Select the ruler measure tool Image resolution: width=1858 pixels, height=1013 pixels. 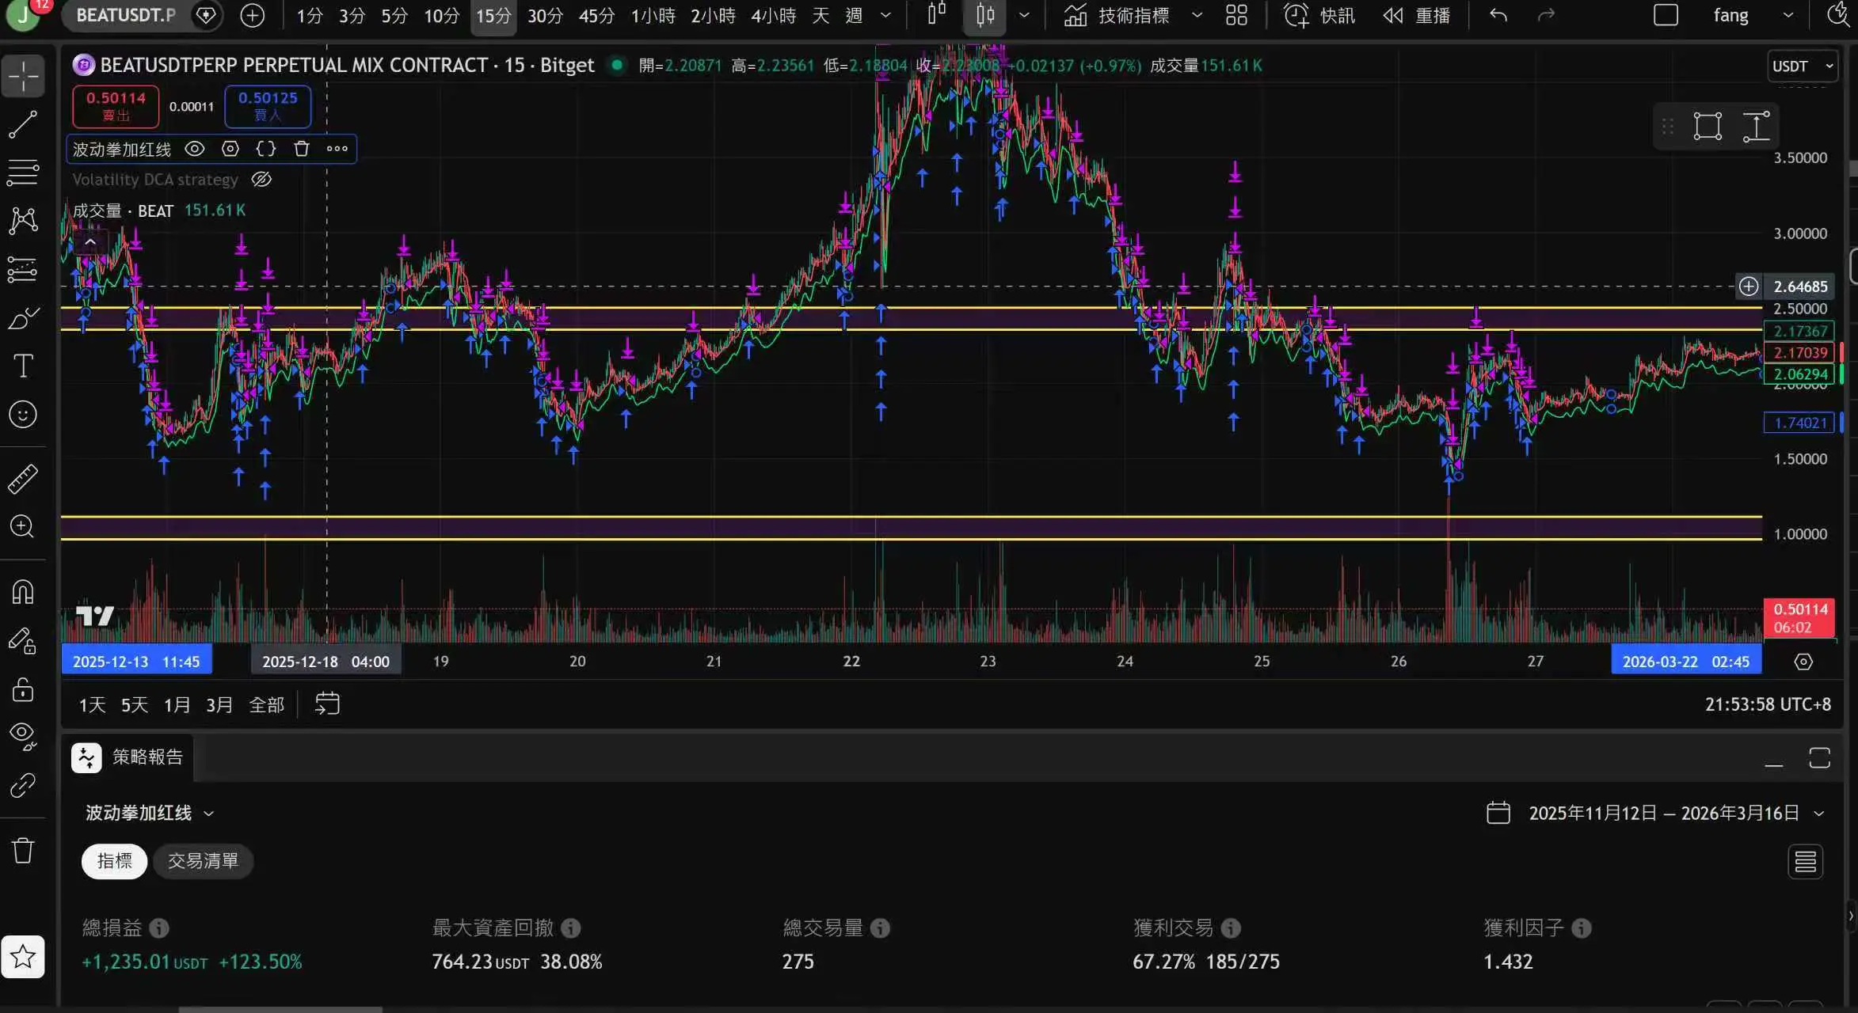click(x=23, y=479)
